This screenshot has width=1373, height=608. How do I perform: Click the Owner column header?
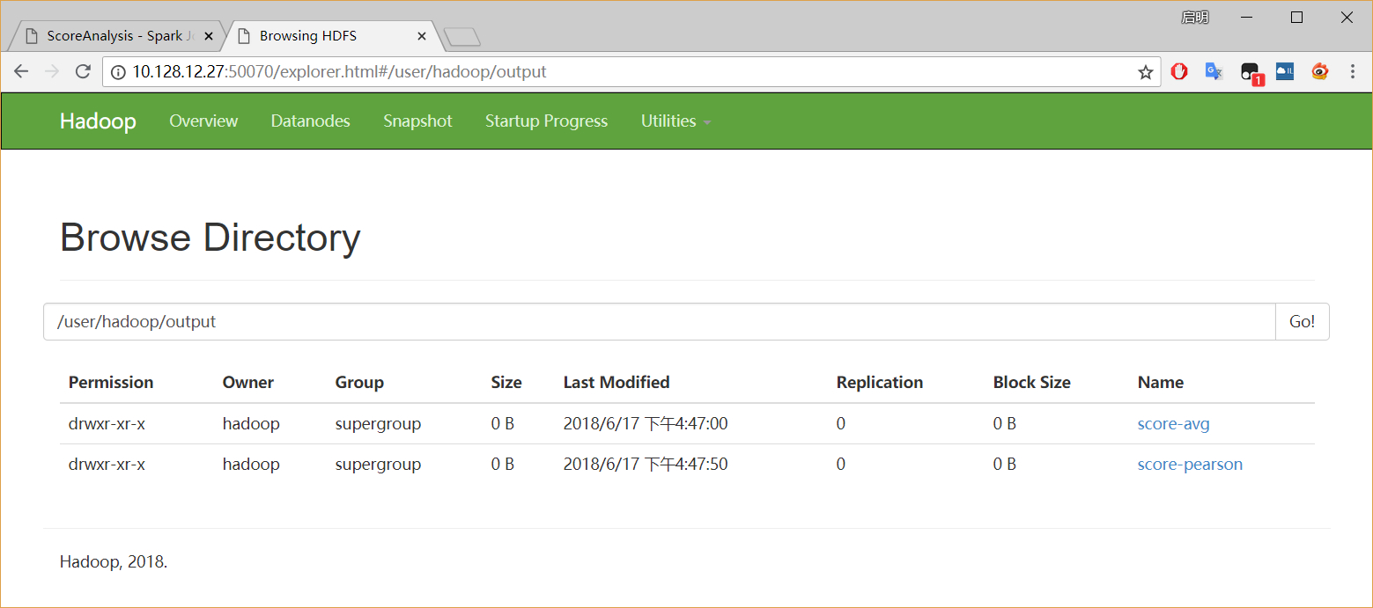tap(248, 382)
